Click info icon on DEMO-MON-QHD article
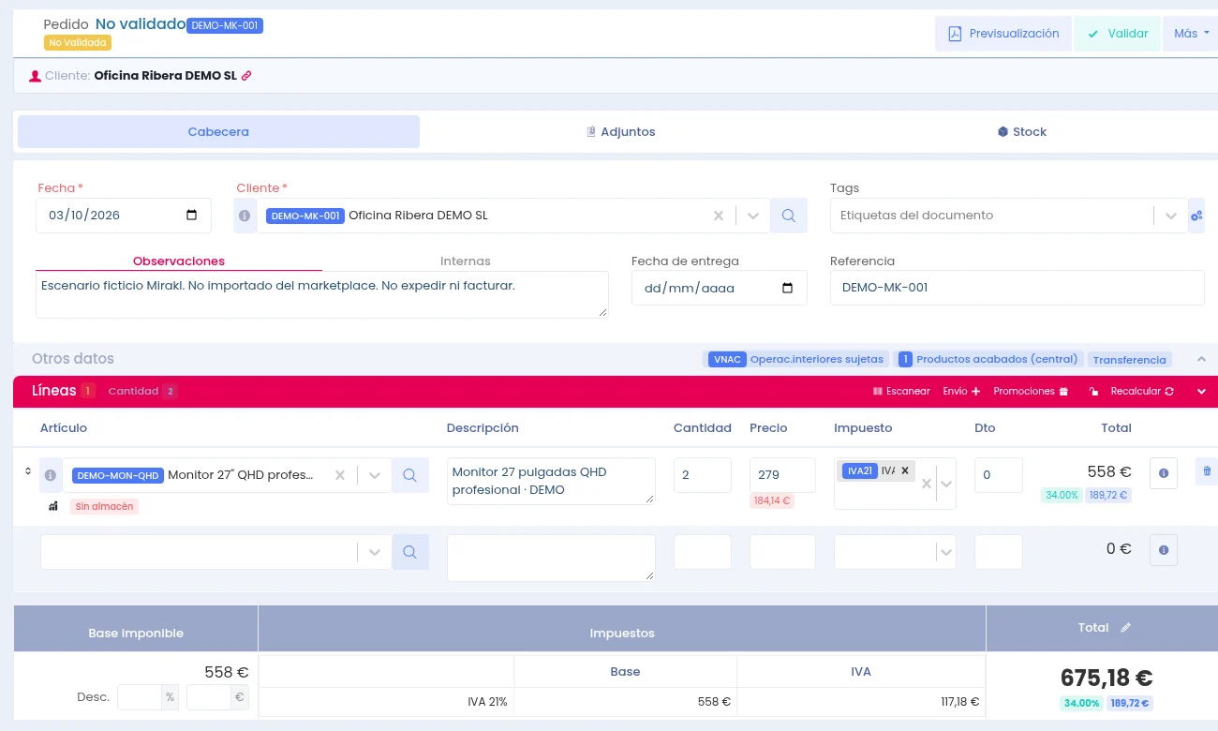The width and height of the screenshot is (1218, 731). tap(51, 475)
